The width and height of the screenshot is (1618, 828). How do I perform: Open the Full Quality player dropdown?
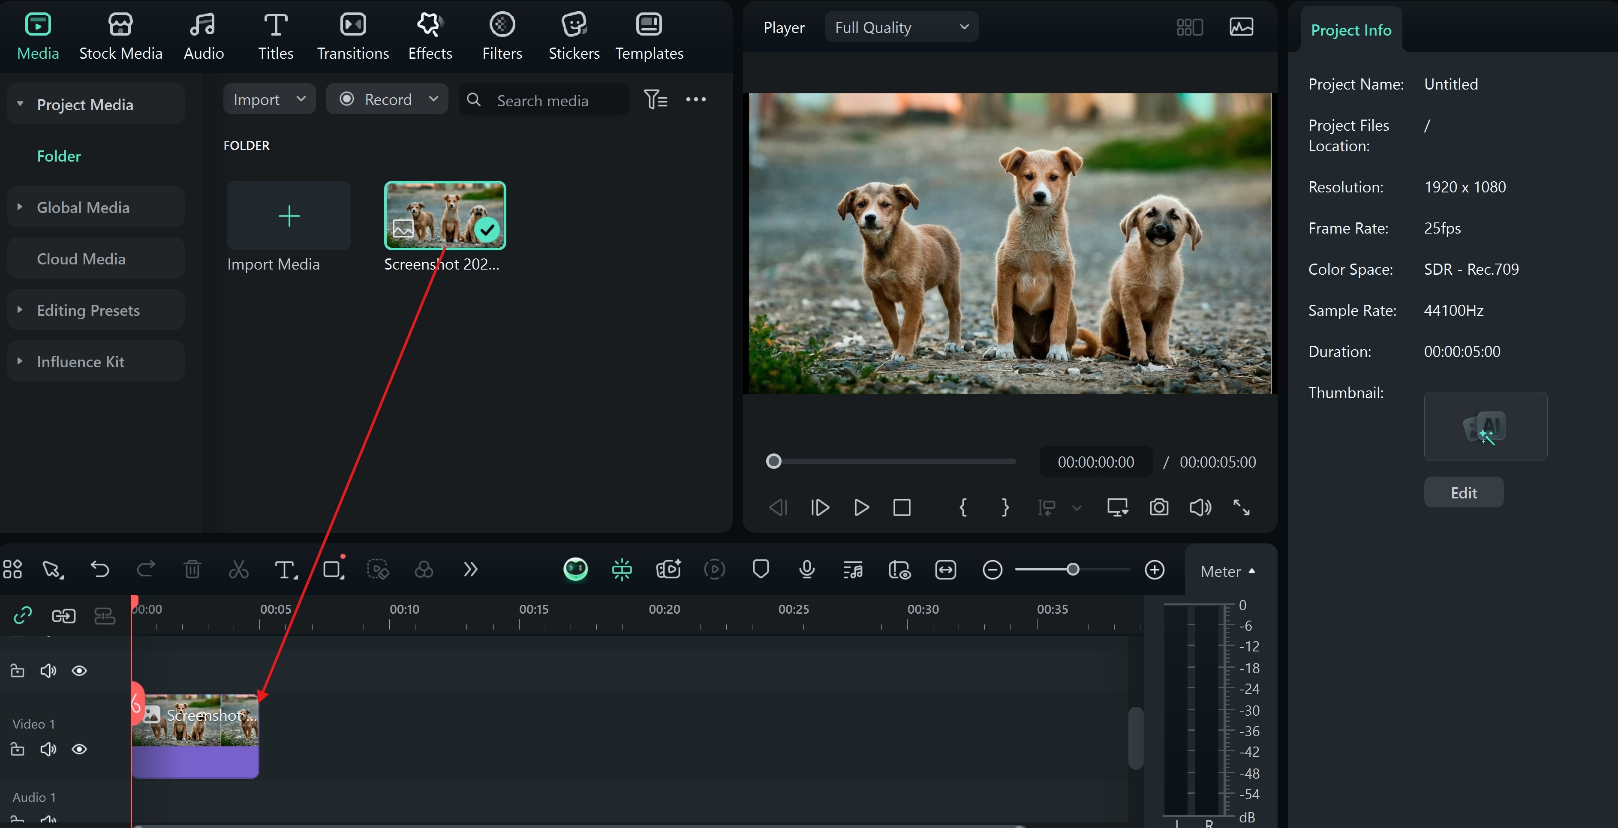pyautogui.click(x=901, y=27)
